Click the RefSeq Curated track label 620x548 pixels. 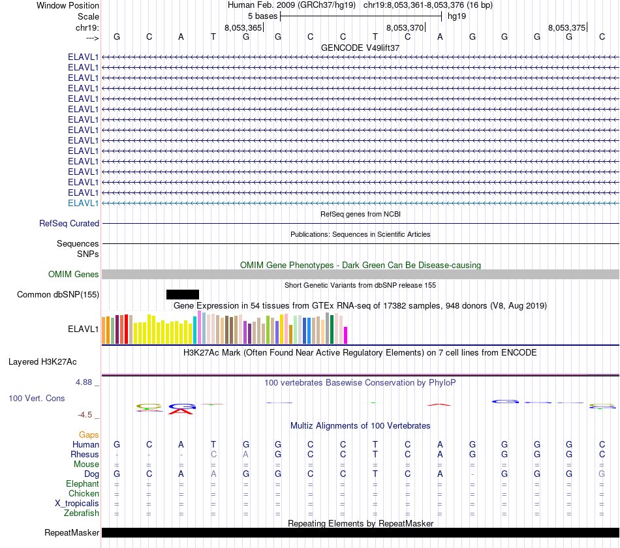[69, 223]
